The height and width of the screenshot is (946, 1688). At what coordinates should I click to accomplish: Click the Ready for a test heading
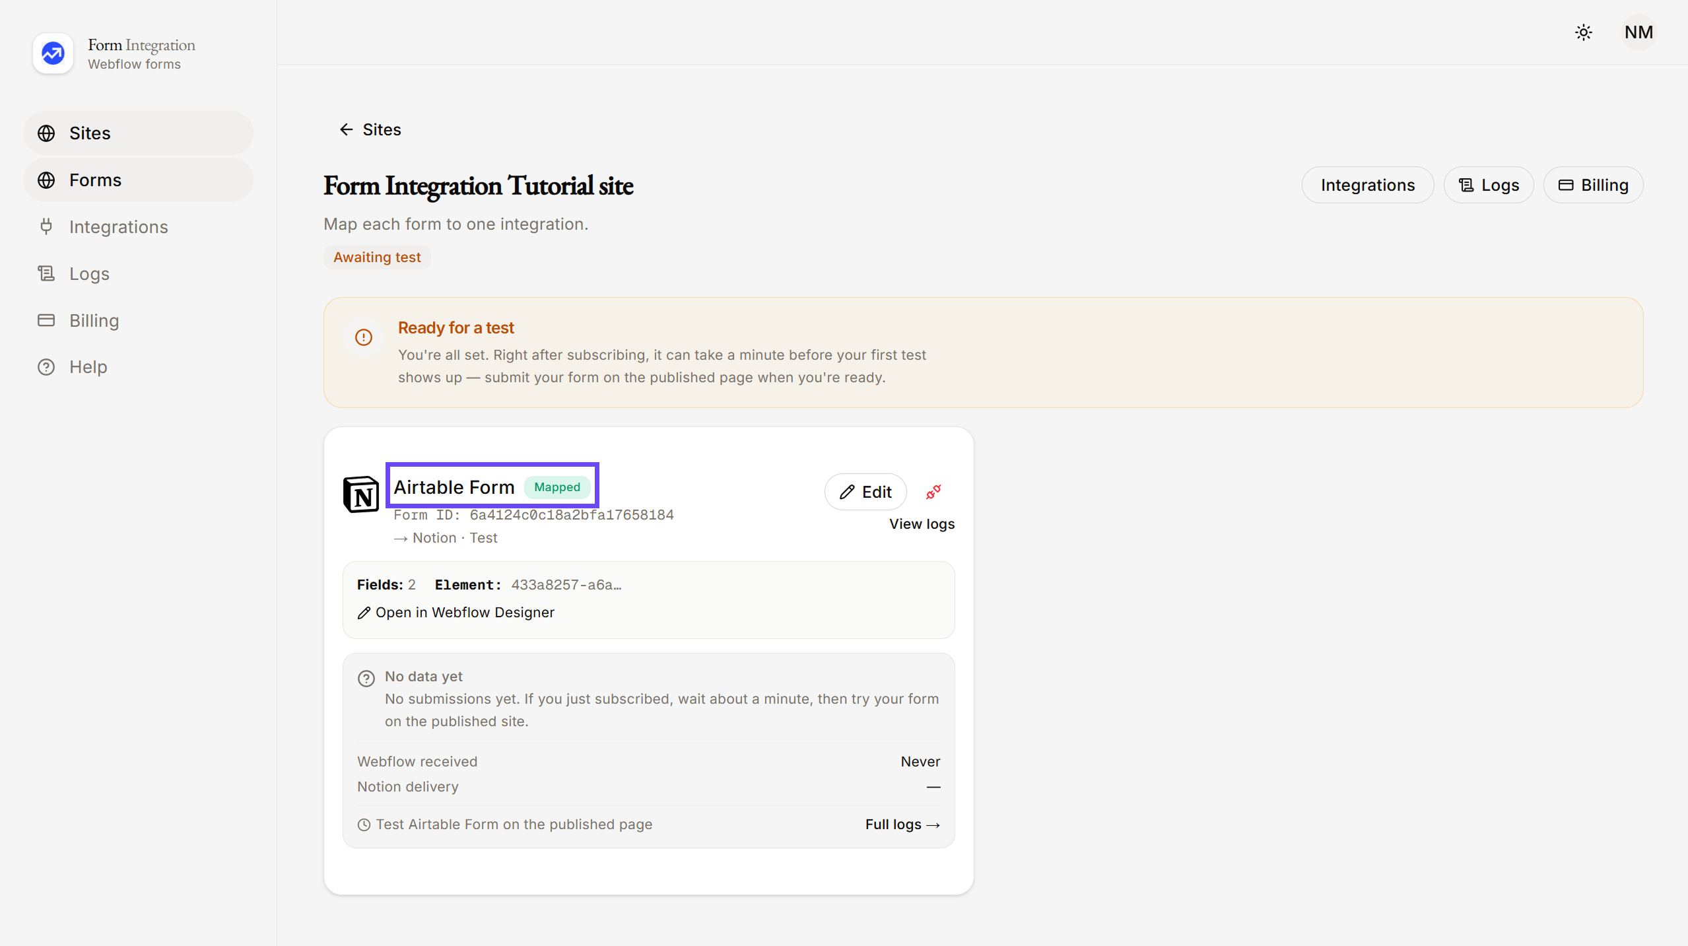456,328
